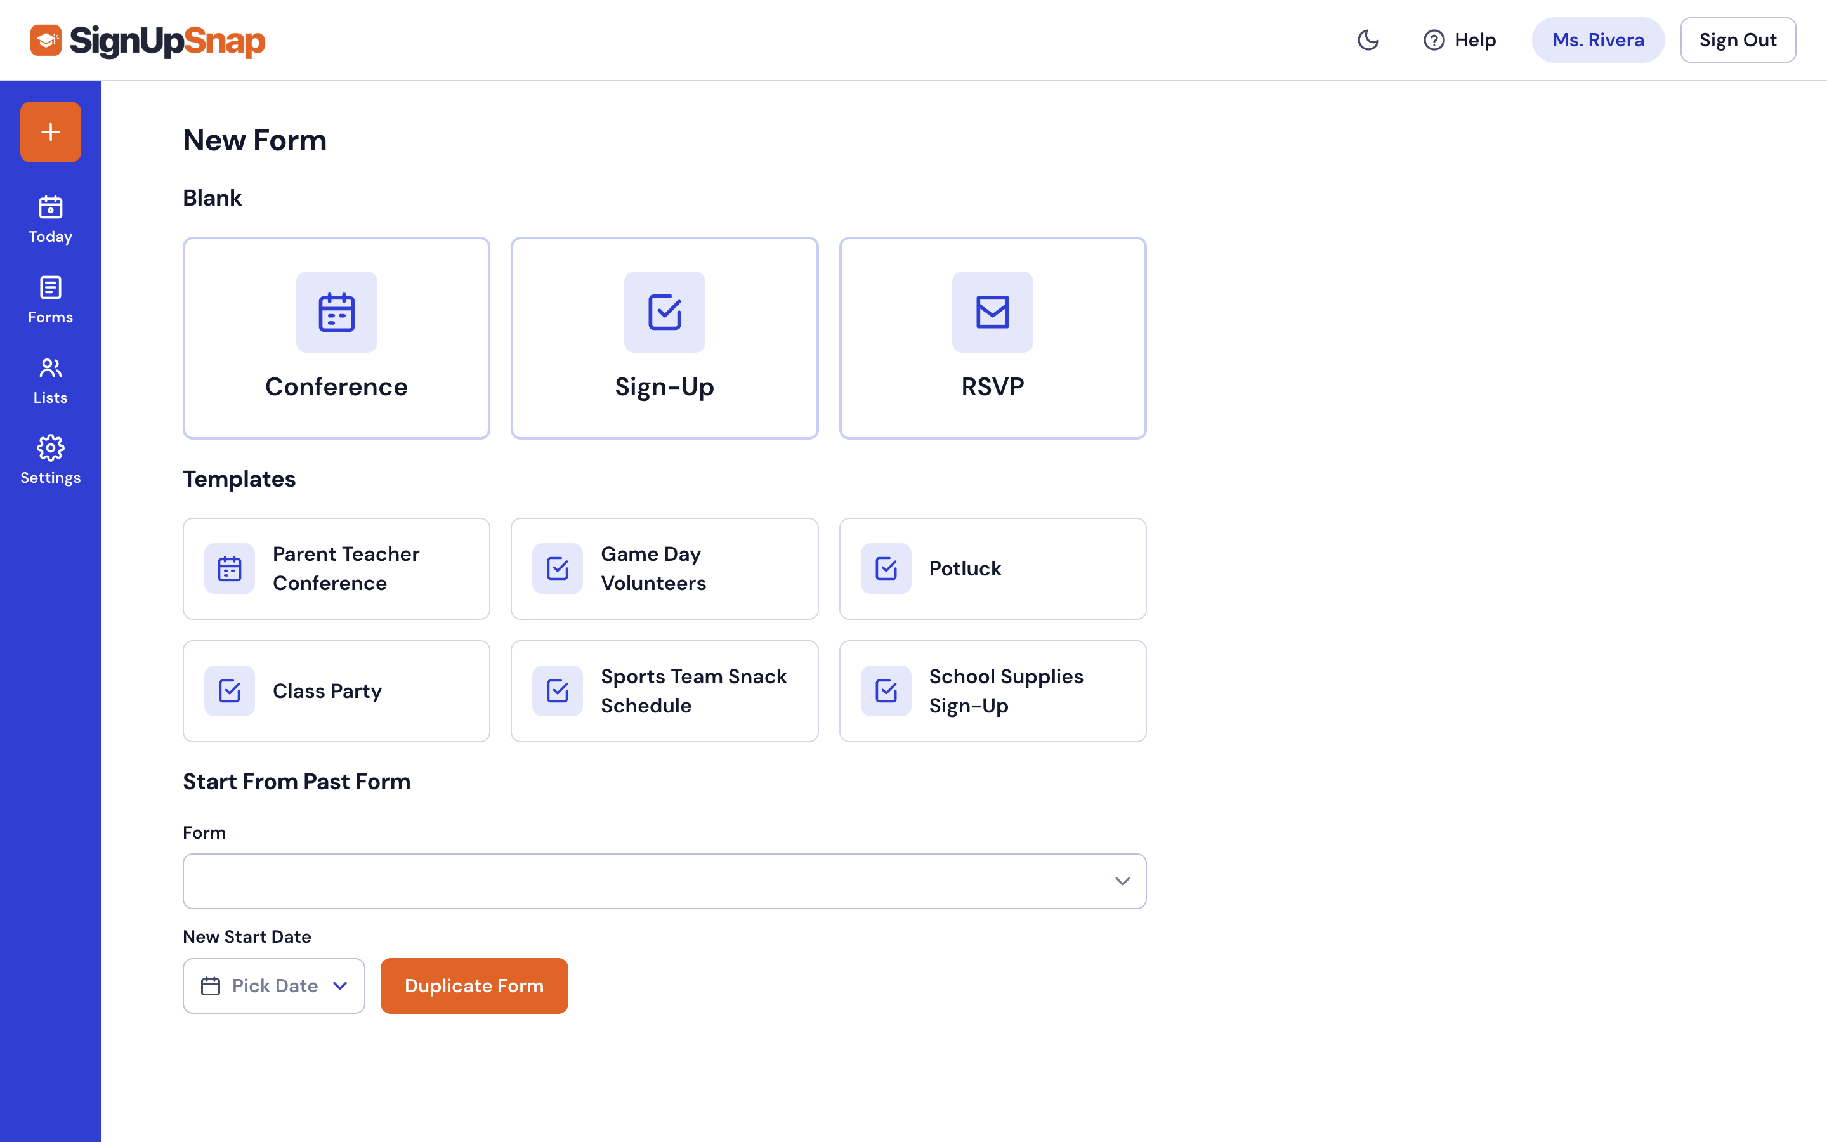Choose the Conference card title

click(337, 387)
